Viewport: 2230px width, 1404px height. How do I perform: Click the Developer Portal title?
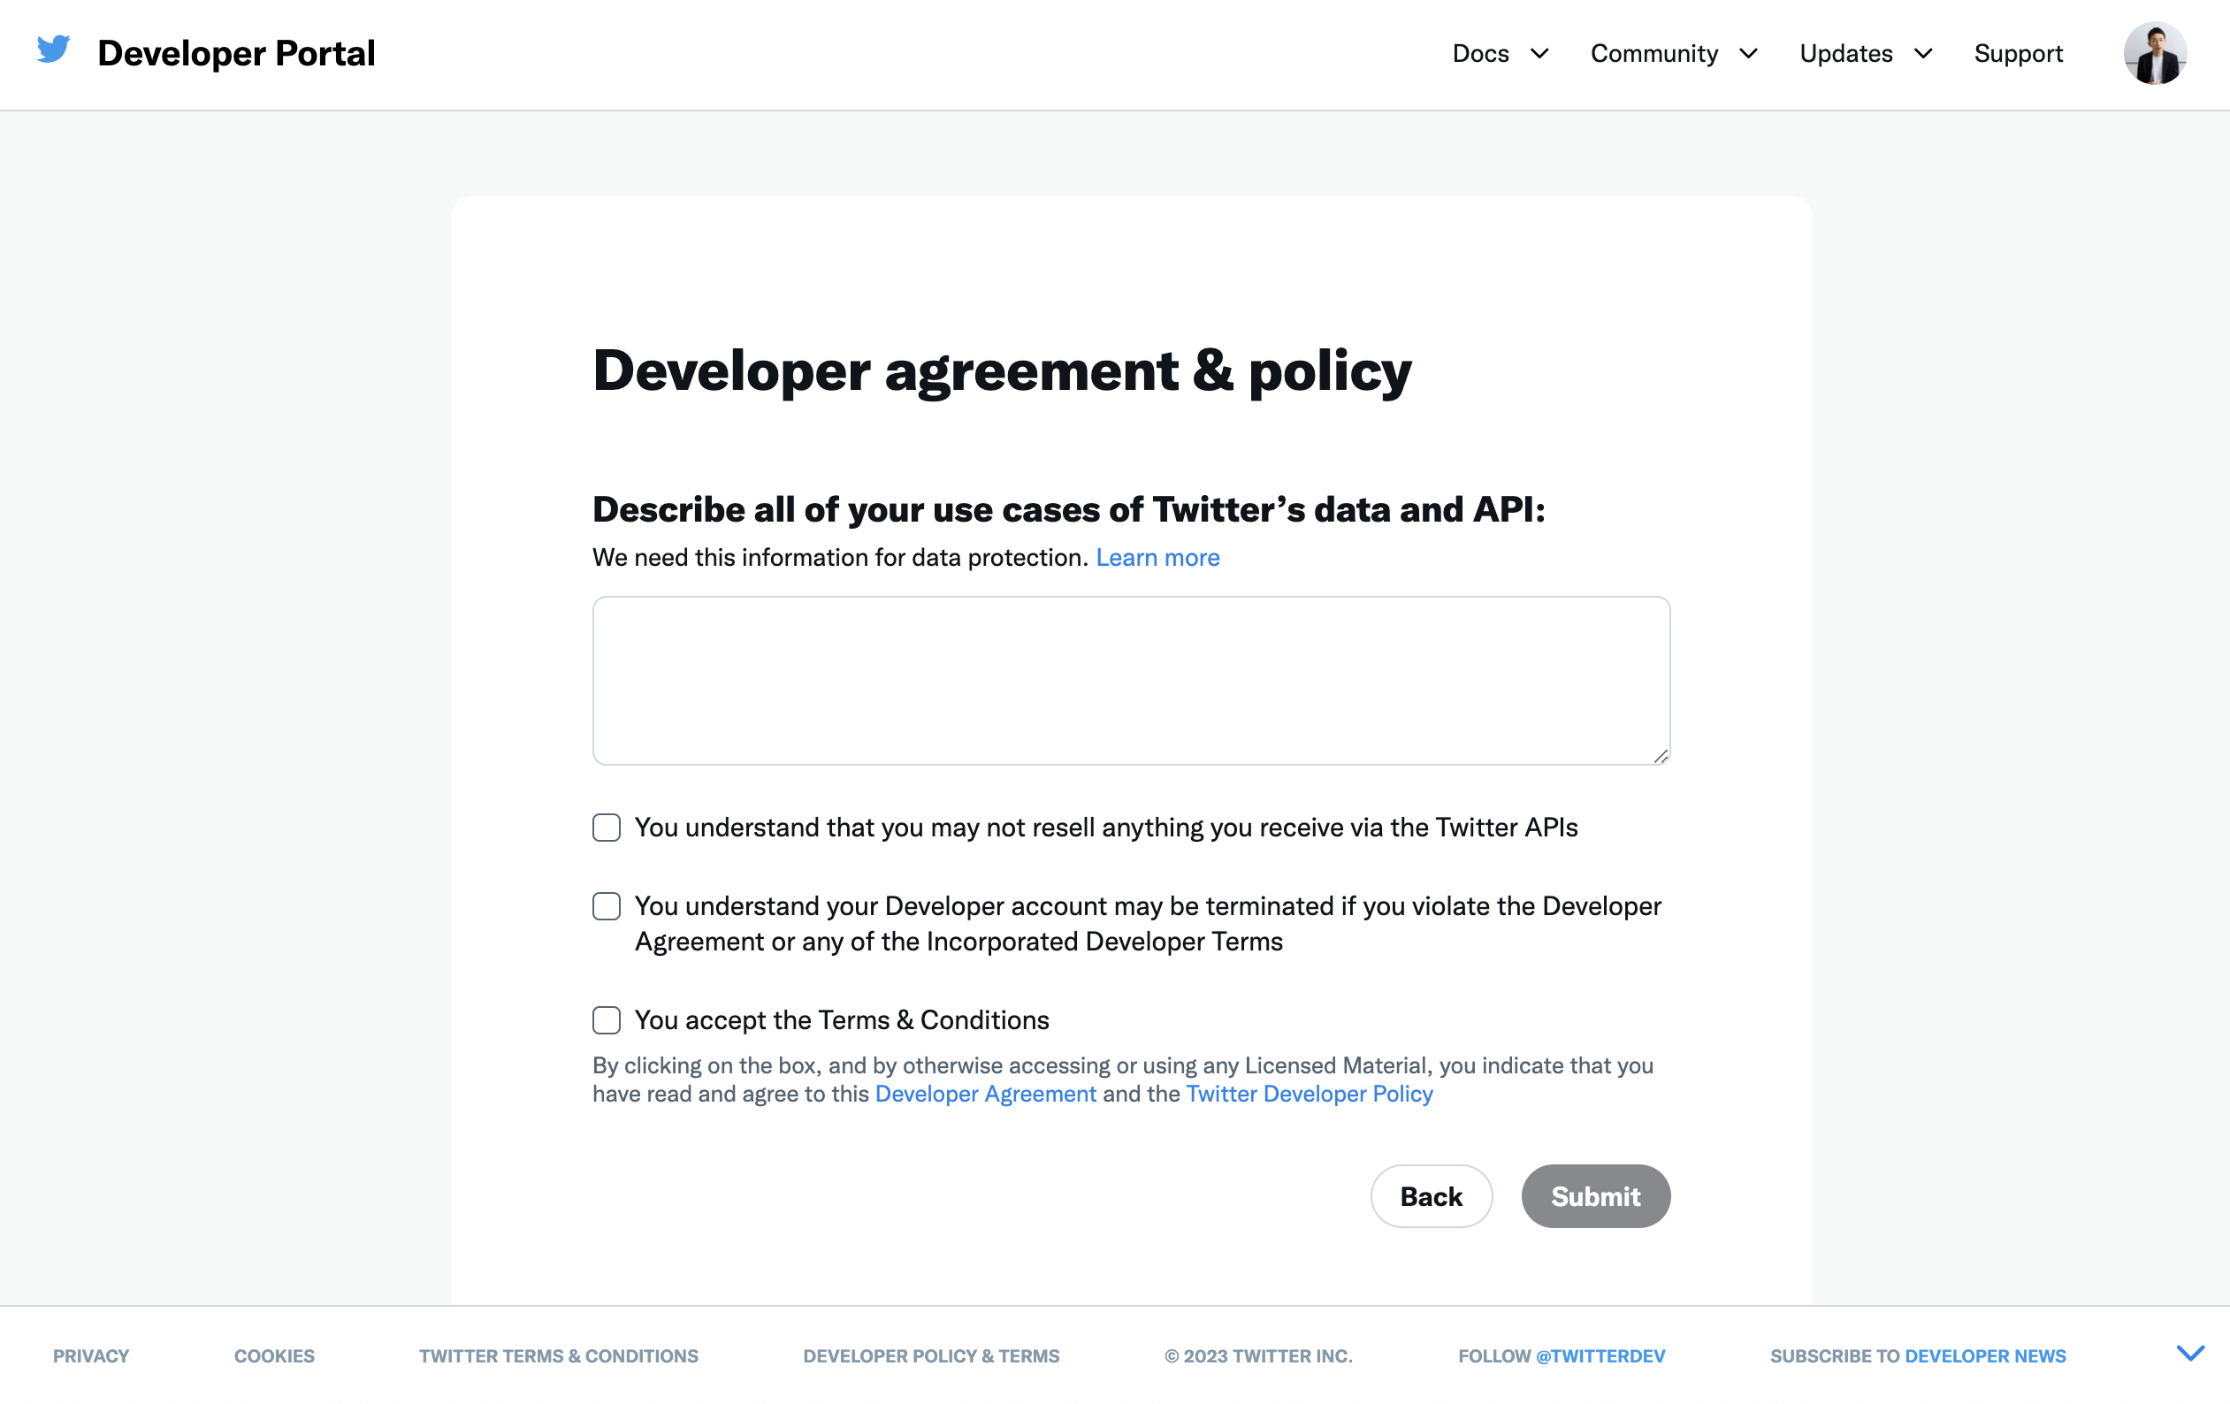pyautogui.click(x=236, y=54)
